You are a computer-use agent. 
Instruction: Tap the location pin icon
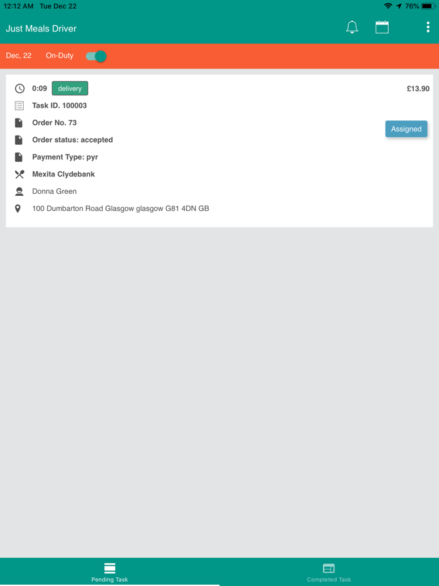tap(18, 208)
